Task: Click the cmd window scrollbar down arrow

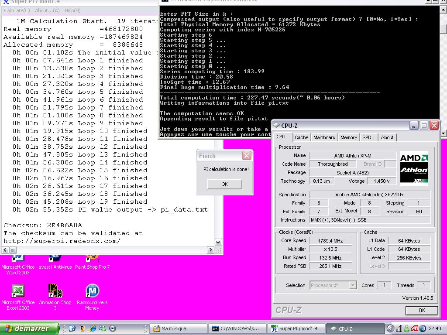Action: click(x=444, y=133)
